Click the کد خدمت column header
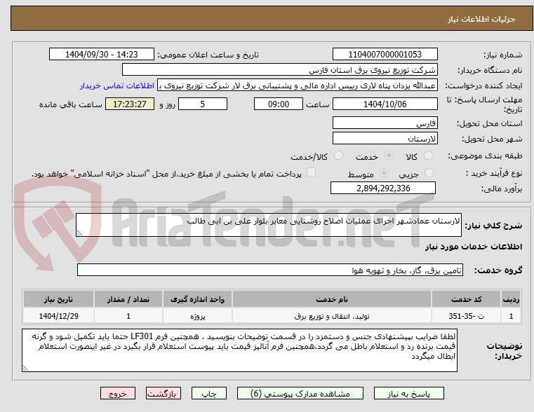The image size is (534, 412). (466, 299)
